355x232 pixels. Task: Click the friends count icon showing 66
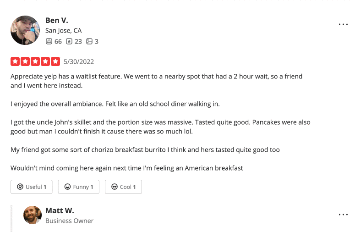pyautogui.click(x=49, y=41)
